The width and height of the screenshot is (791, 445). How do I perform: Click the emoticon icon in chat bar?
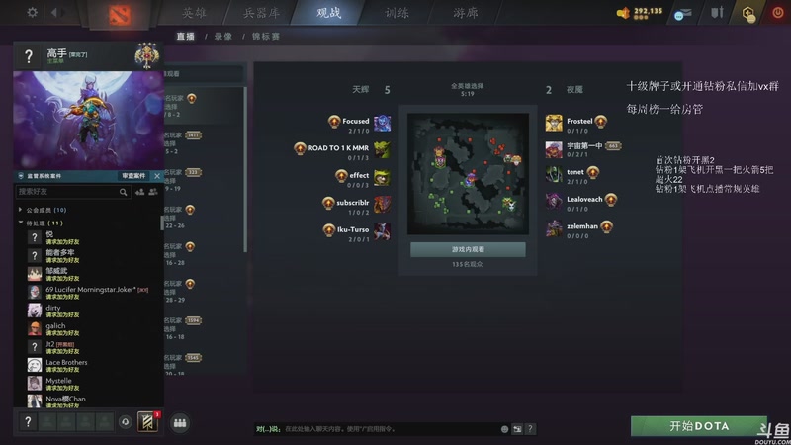pos(504,429)
